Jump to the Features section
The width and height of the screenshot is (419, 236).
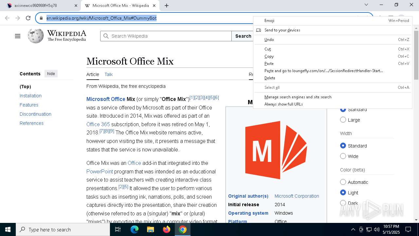[29, 105]
